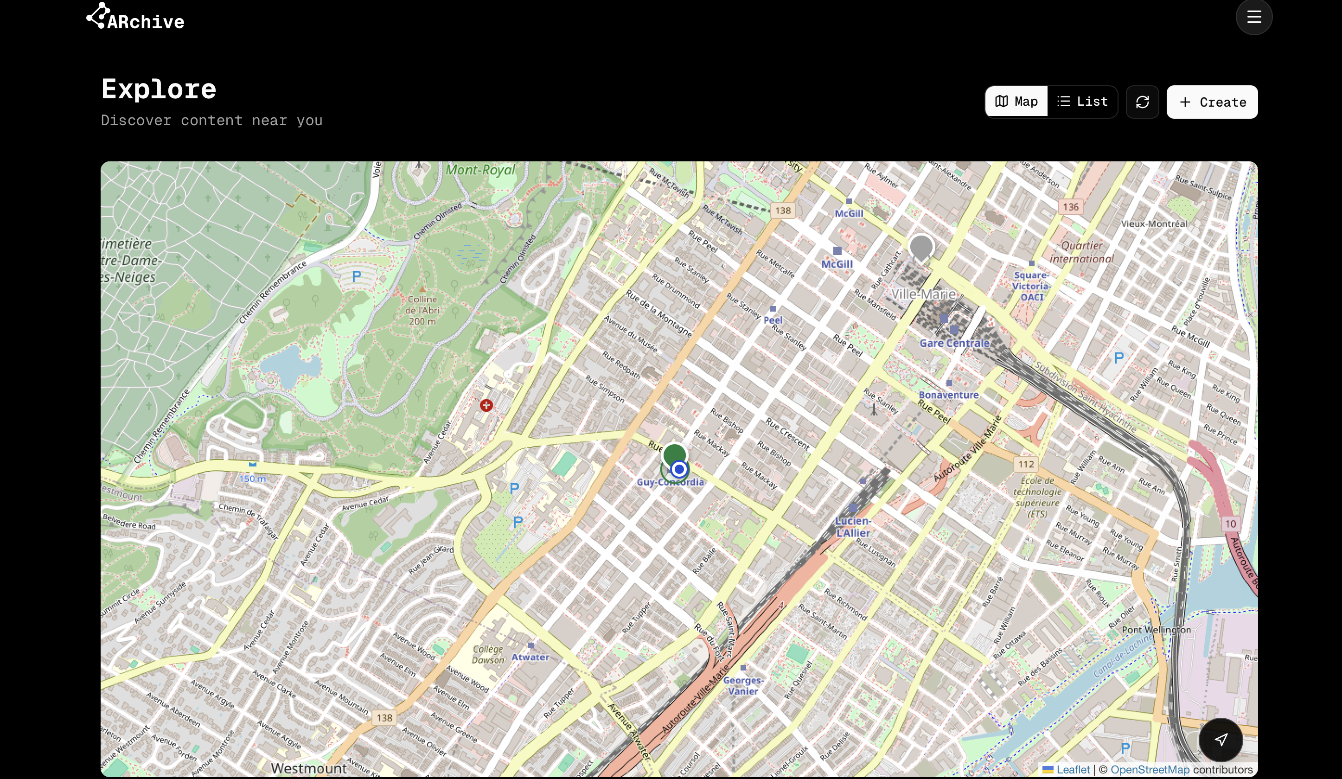The height and width of the screenshot is (779, 1342).
Task: Click the Lucien-L'Allier station label
Action: 853,527
